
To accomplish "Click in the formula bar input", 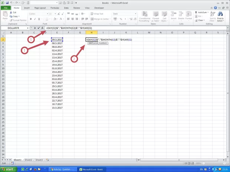I will pyautogui.click(x=136, y=28).
